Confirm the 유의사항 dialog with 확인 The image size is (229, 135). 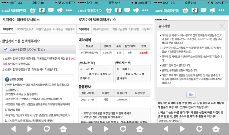[x=191, y=94]
